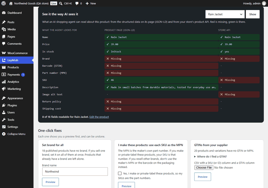Click the Store API SKU 'Missing' cell
Image resolution: width=268 pixels, height=188 pixels.
tap(239, 80)
